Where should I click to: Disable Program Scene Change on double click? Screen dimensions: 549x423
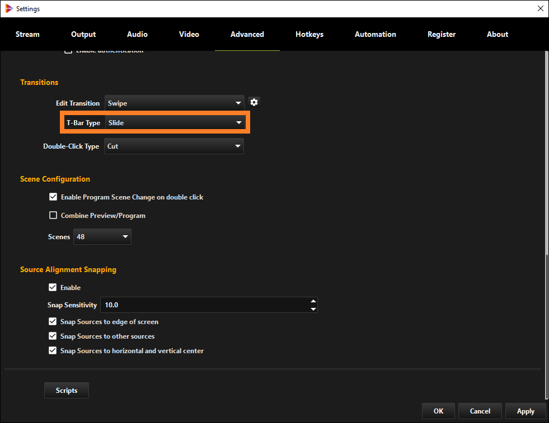(x=53, y=197)
